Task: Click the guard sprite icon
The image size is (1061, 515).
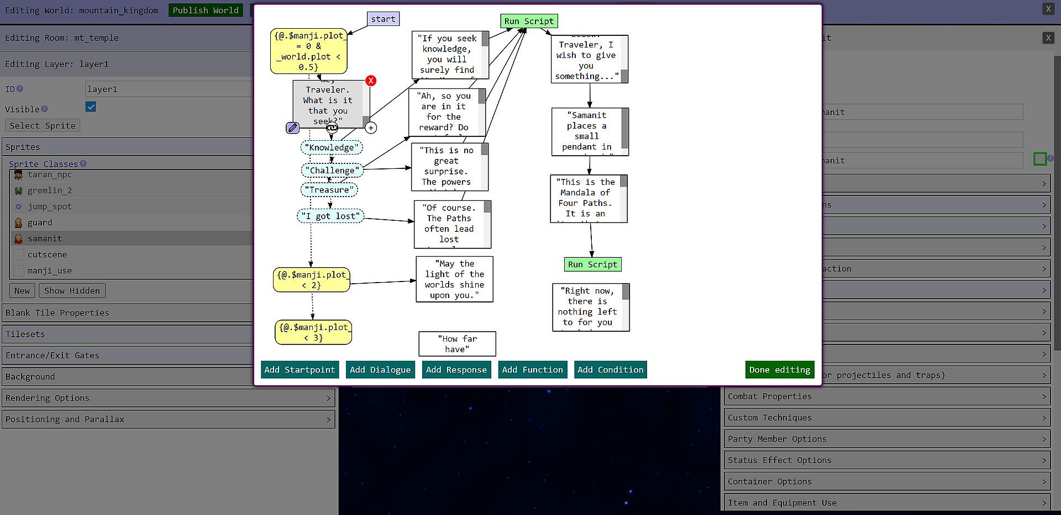Action: 18,222
